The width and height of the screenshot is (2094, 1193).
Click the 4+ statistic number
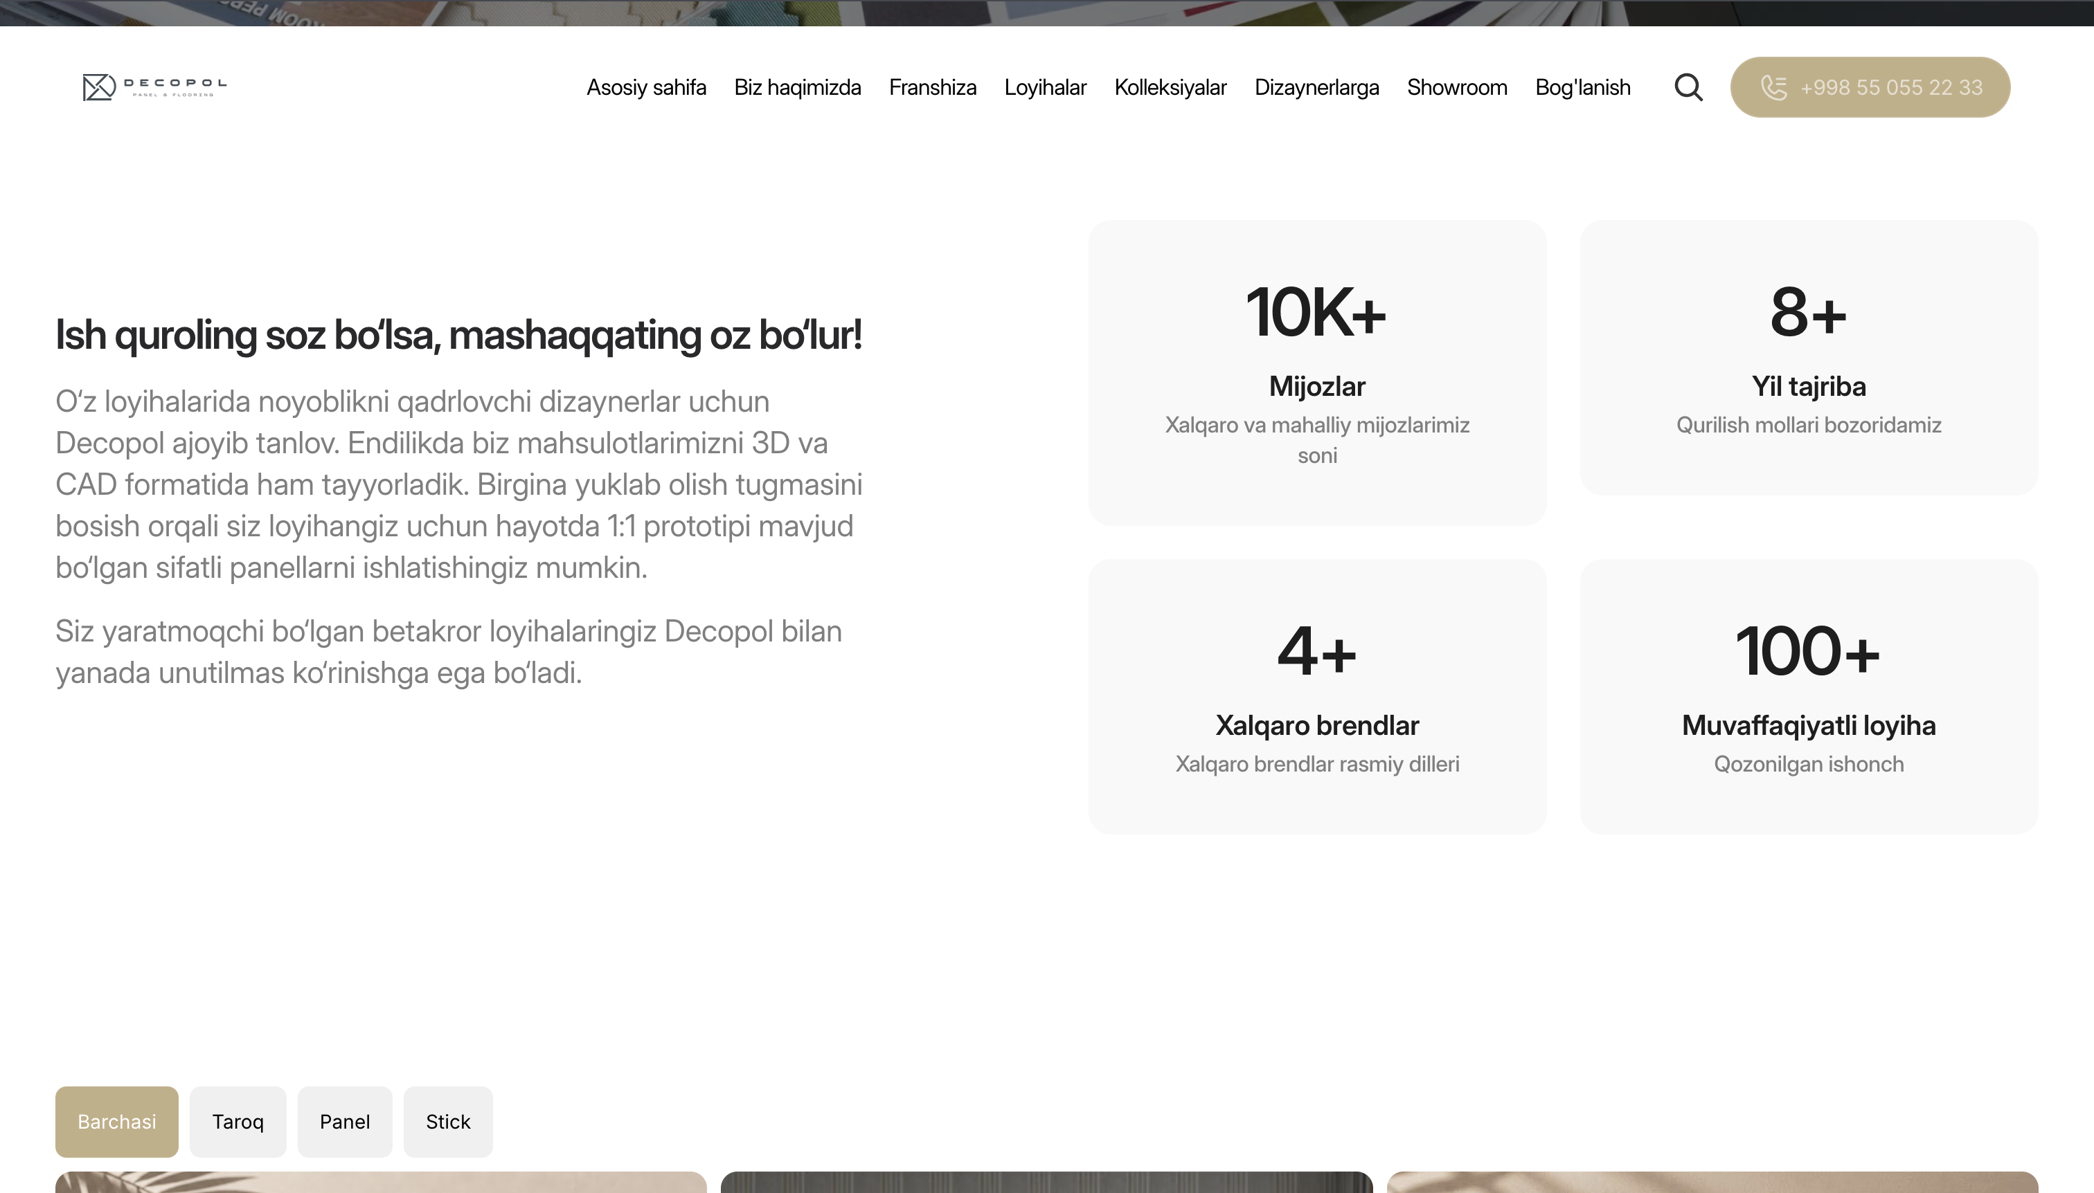click(1317, 651)
